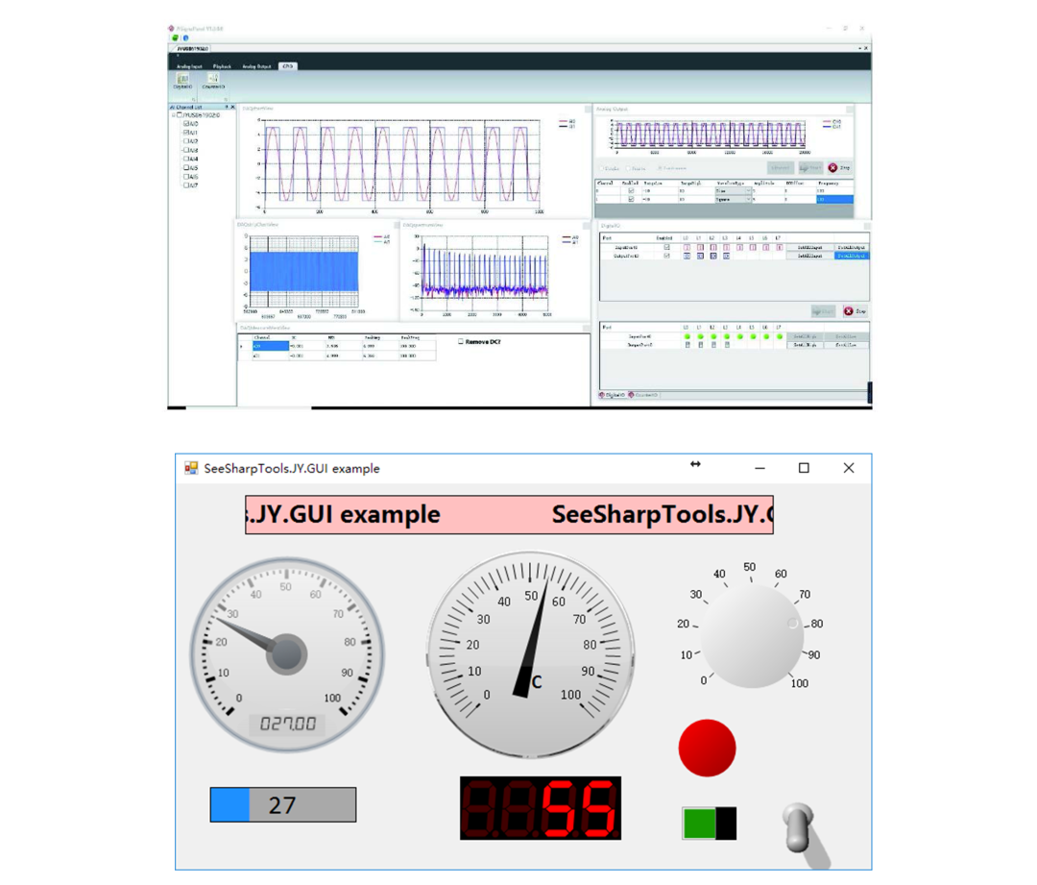Click the scrolling pink text banner
This screenshot has height=885, width=1037.
[509, 514]
